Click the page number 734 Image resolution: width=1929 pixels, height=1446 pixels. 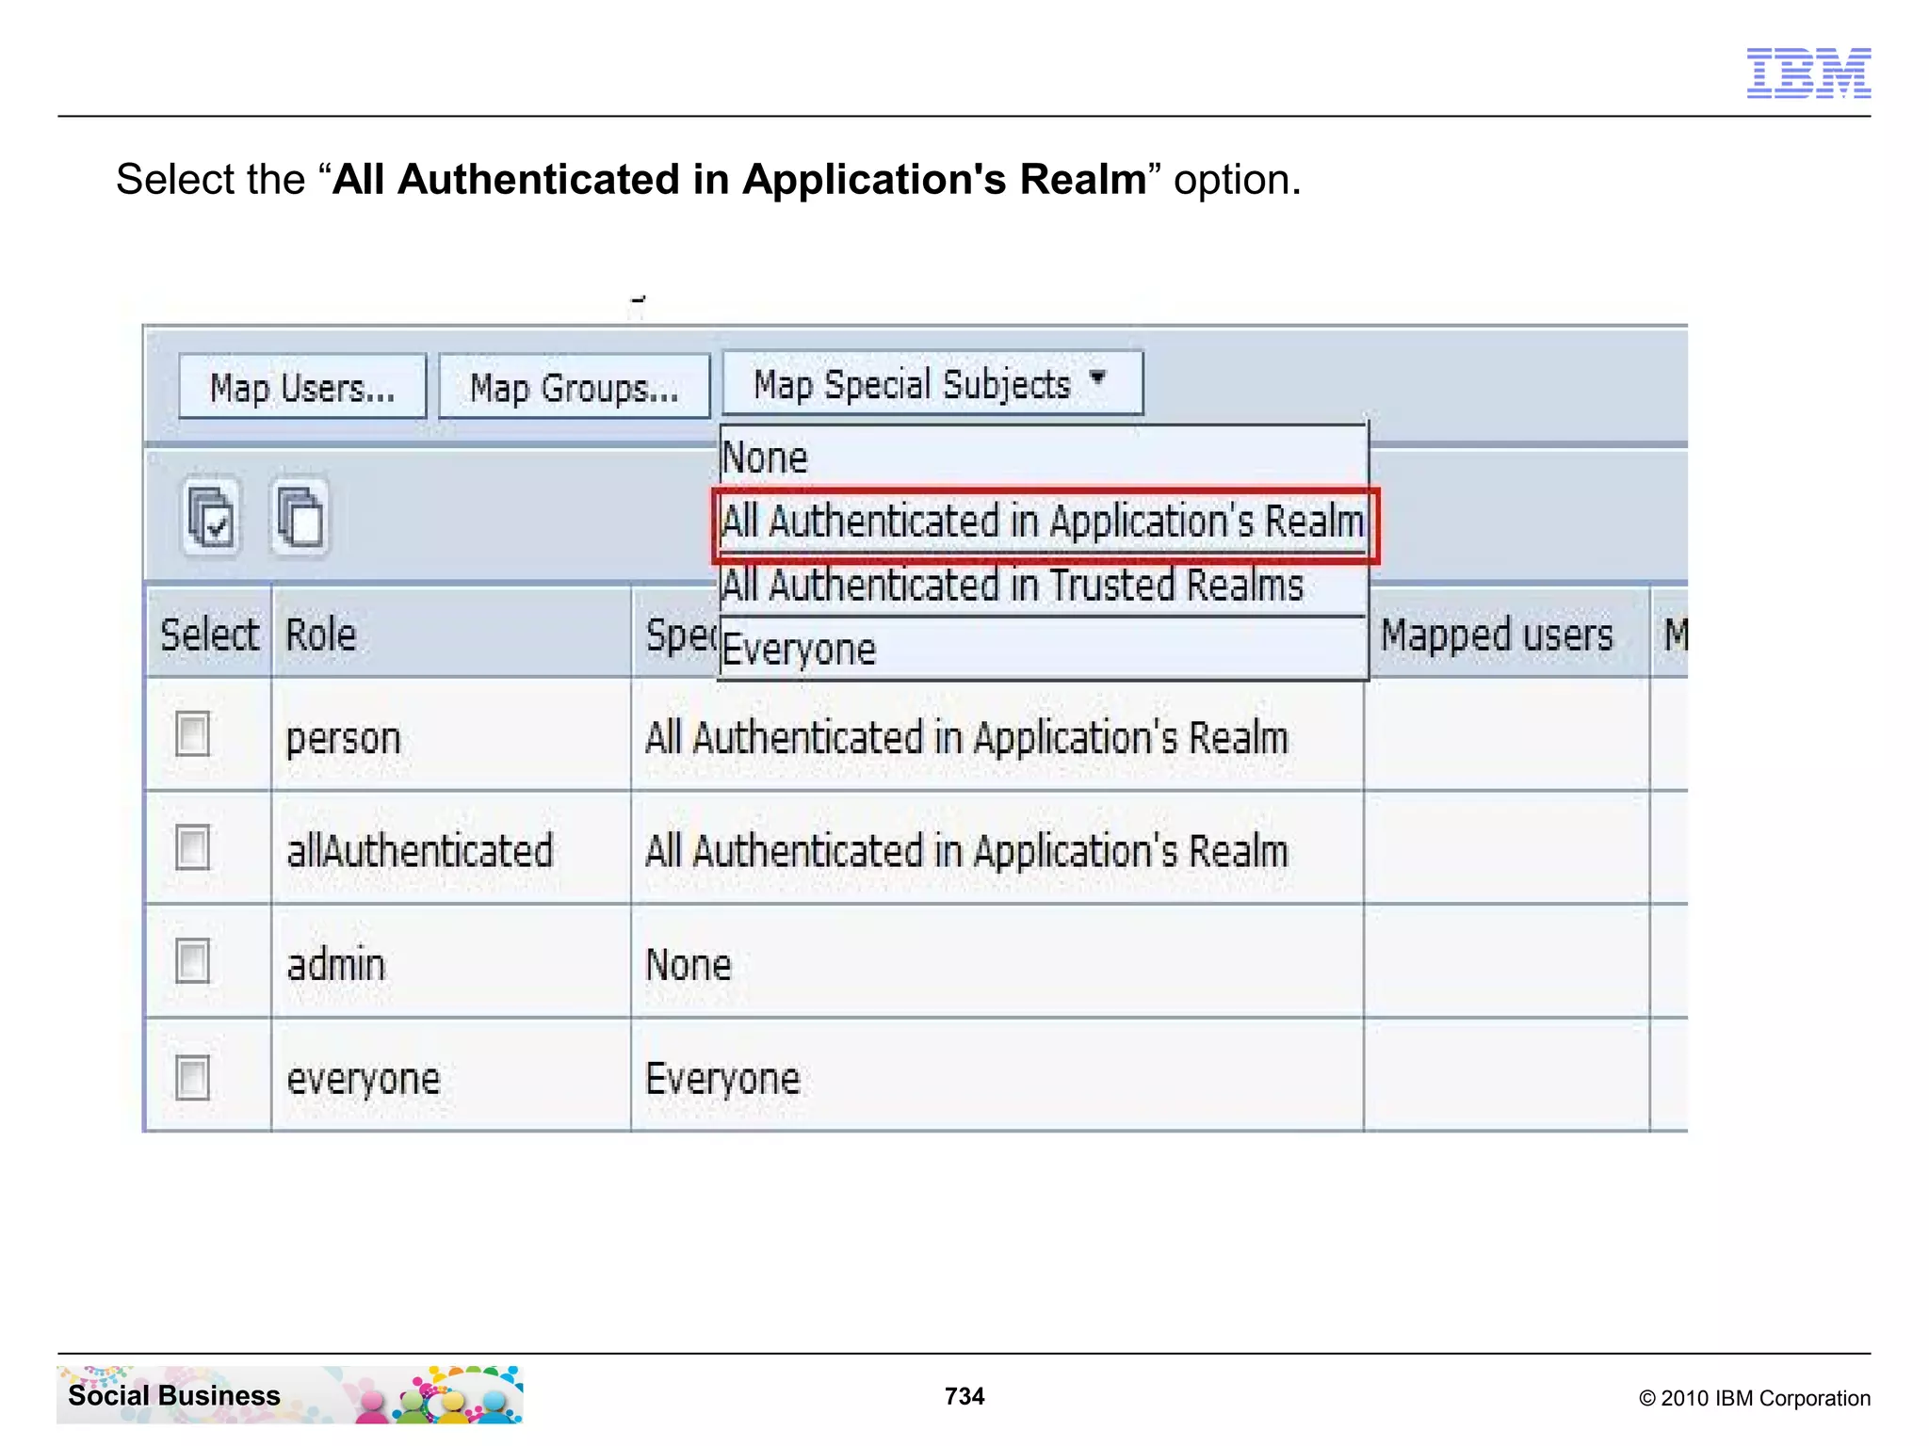pyautogui.click(x=964, y=1395)
